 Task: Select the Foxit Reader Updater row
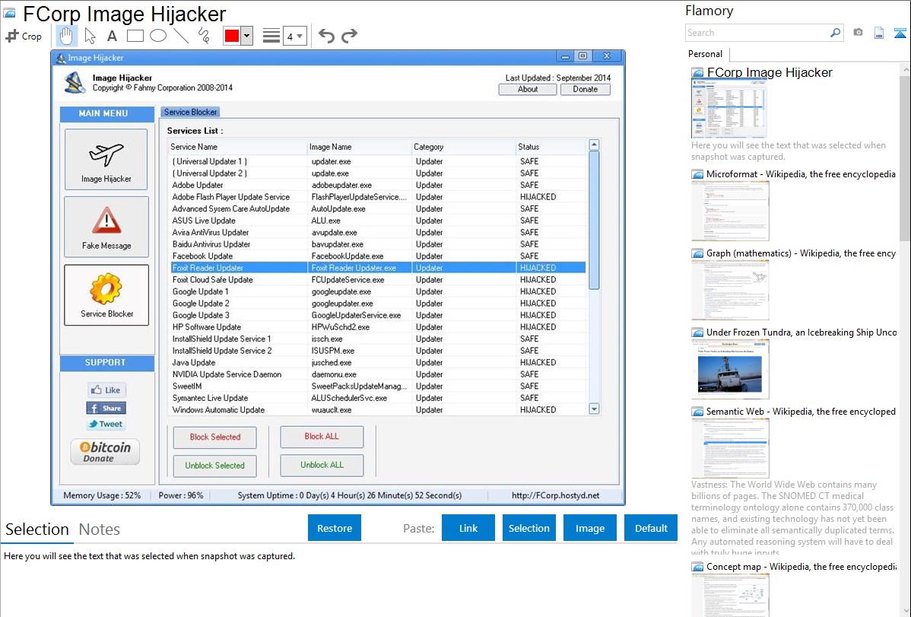(x=377, y=268)
